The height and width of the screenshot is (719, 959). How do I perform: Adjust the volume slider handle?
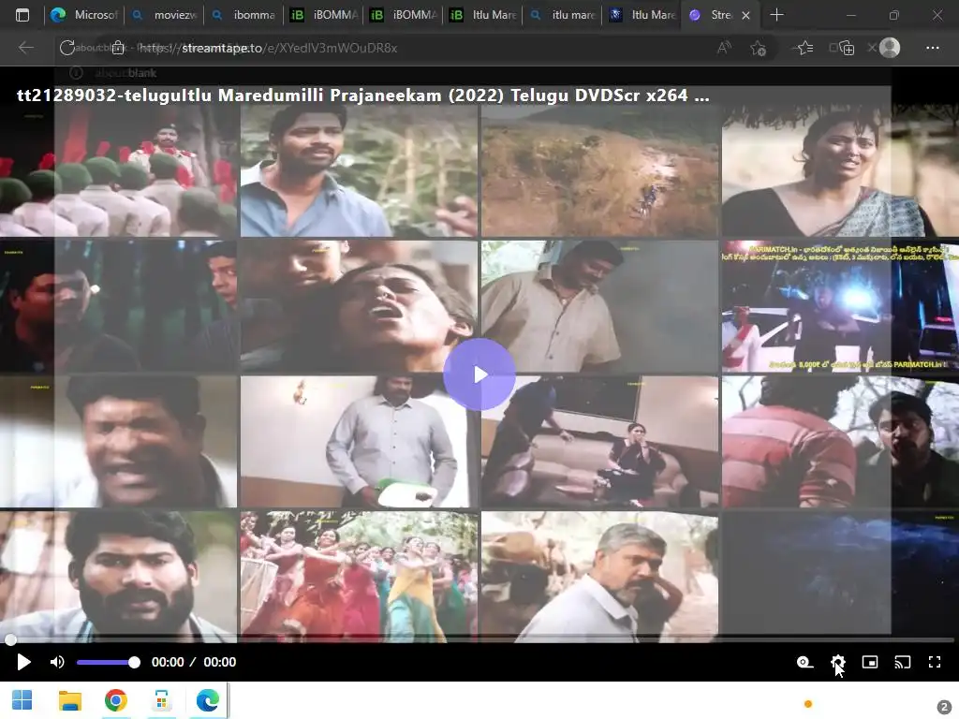point(134,662)
